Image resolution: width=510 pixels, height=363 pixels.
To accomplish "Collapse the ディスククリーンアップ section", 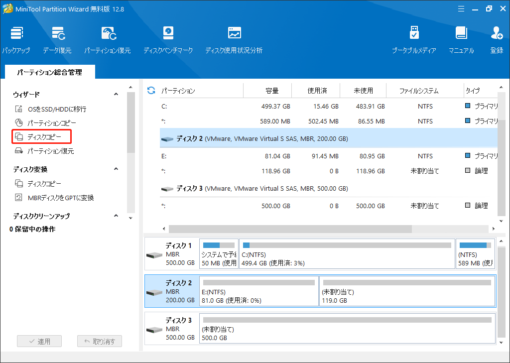I will pyautogui.click(x=116, y=216).
